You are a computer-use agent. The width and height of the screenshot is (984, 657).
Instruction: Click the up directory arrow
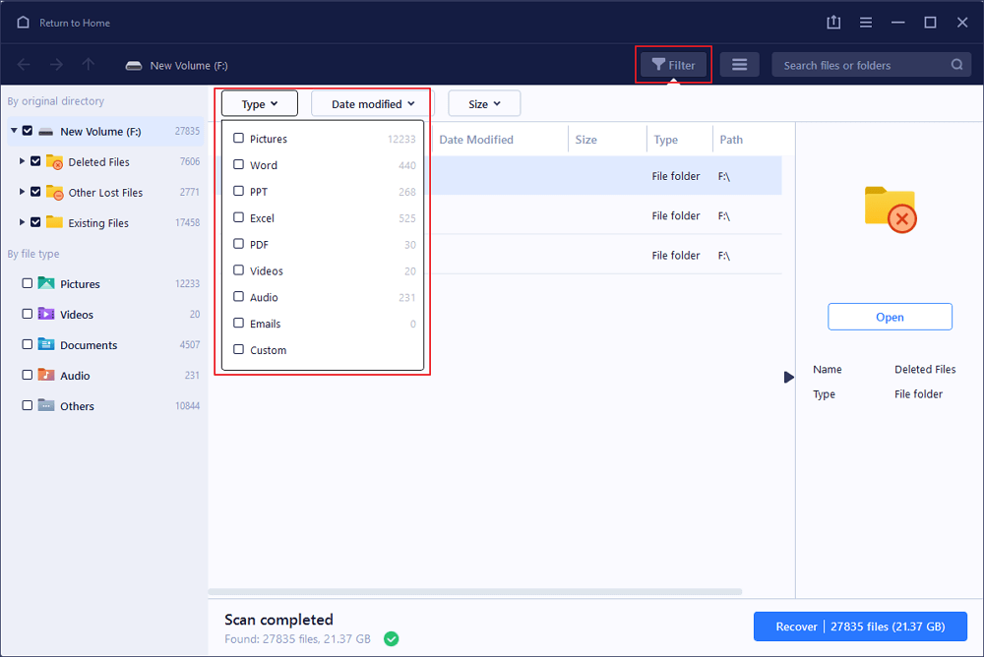coord(89,65)
